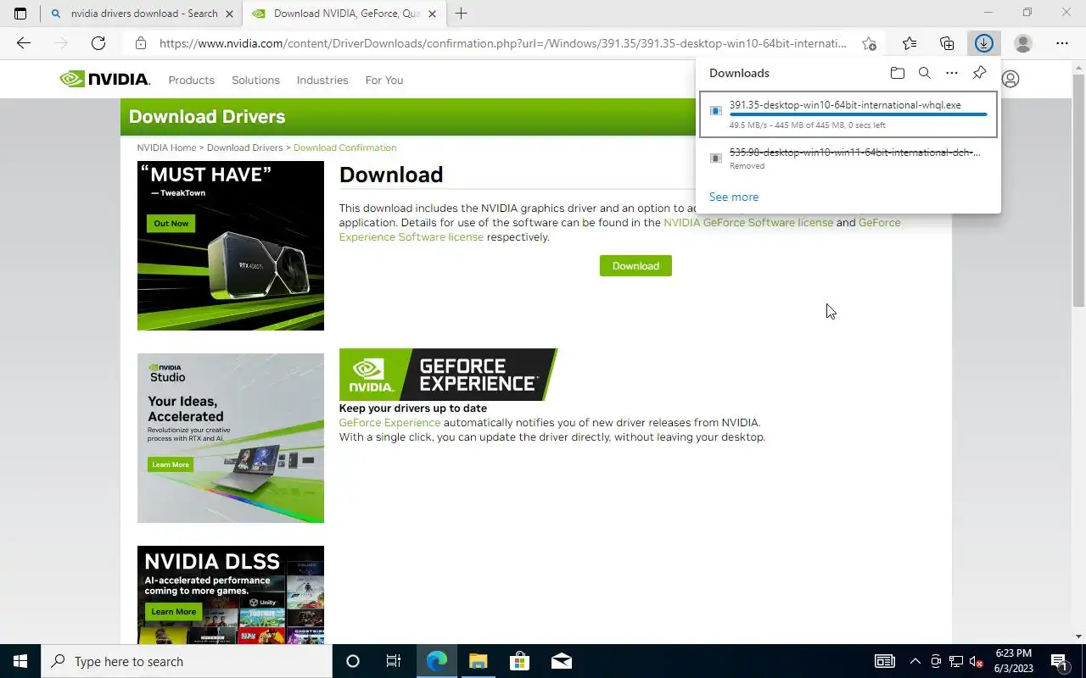Open the browser profile avatar
The image size is (1086, 678).
1023,43
